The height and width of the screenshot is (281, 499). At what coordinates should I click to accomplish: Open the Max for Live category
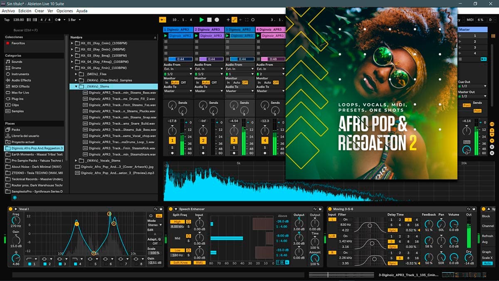pyautogui.click(x=20, y=92)
